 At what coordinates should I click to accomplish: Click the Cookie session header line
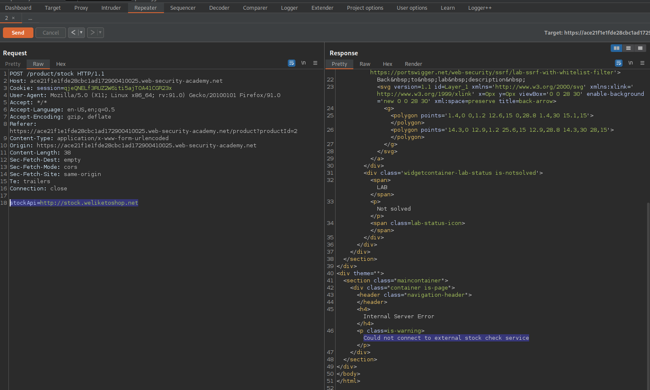click(x=91, y=88)
